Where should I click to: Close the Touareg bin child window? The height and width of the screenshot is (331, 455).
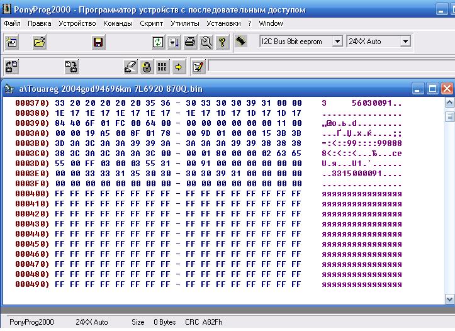[447, 89]
